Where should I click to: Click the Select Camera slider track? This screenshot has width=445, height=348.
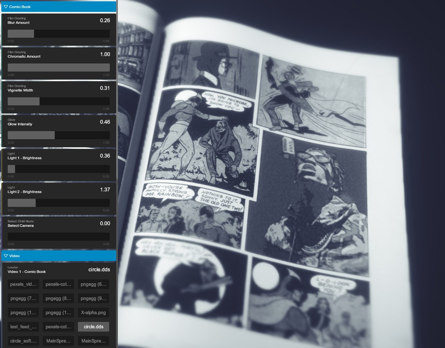[x=59, y=237]
